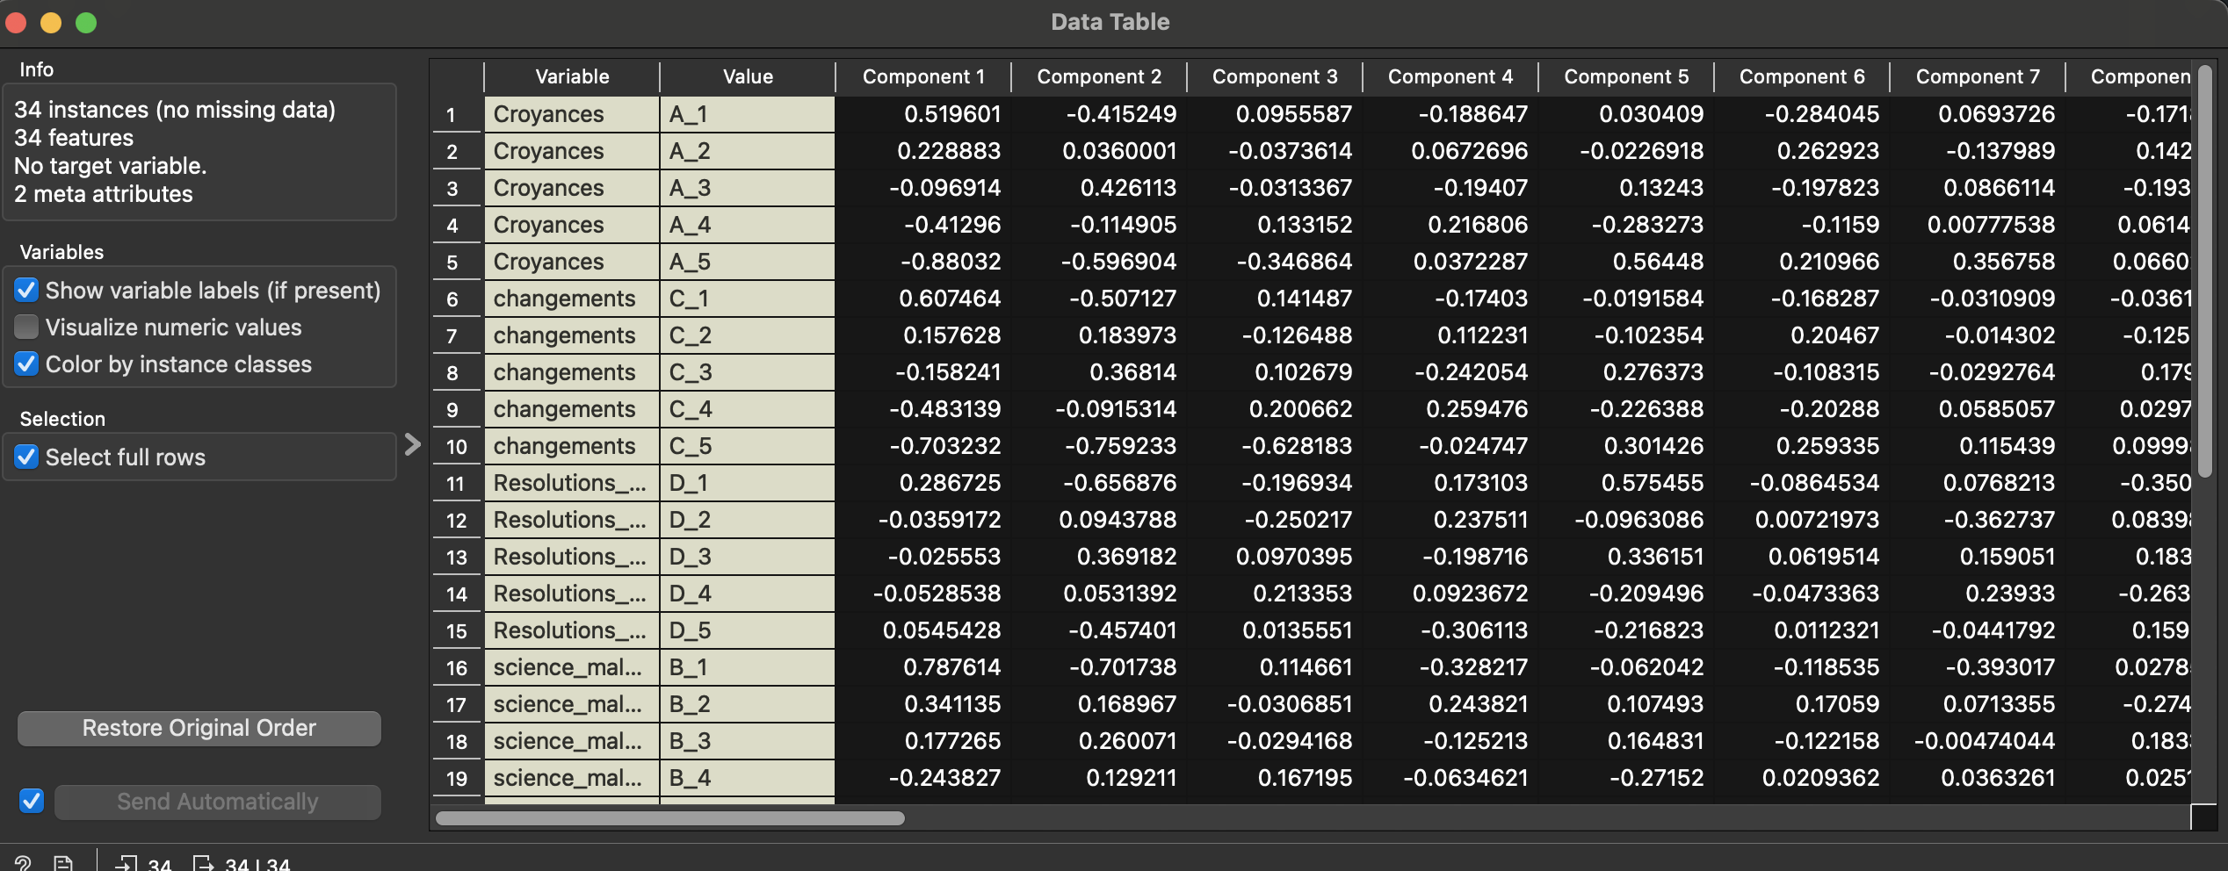Image resolution: width=2228 pixels, height=871 pixels.
Task: Sort table by the Variable column header
Action: click(x=572, y=77)
